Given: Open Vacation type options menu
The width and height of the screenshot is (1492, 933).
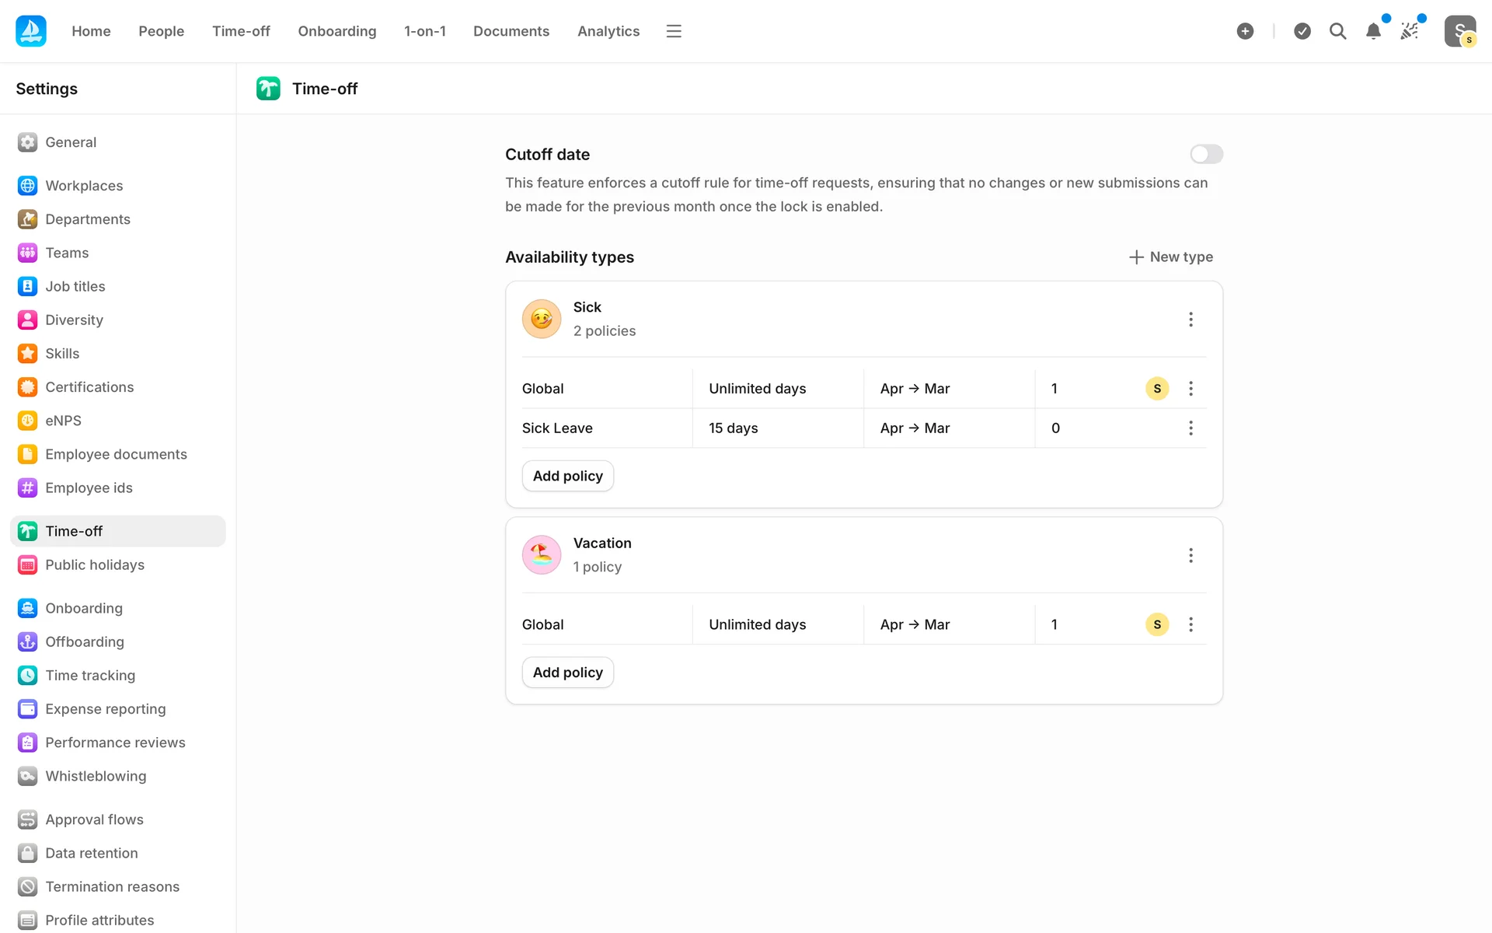Looking at the screenshot, I should 1190,555.
